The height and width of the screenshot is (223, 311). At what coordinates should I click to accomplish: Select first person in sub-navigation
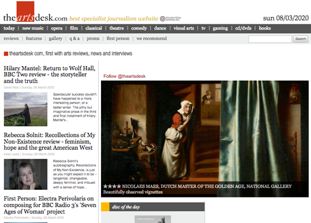coord(118,39)
